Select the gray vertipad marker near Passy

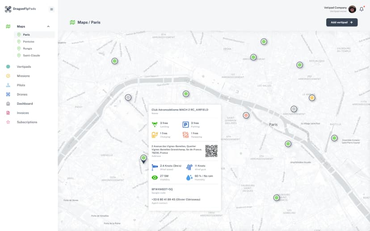128,97
